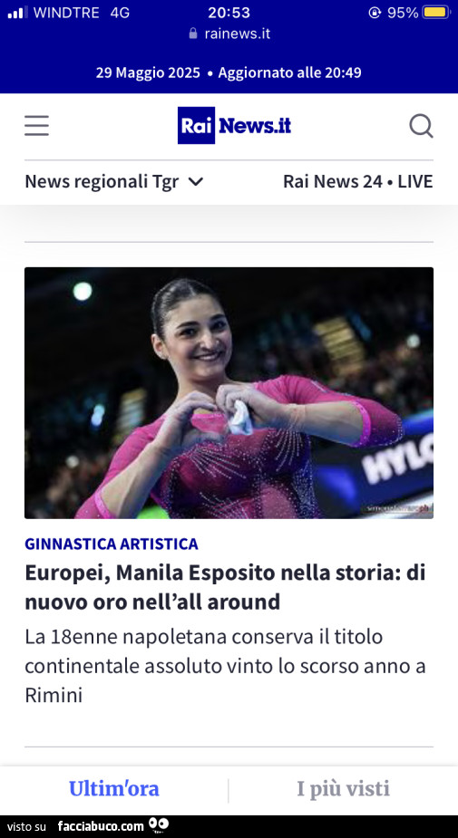Click the chevron next to Tgr

tap(197, 182)
